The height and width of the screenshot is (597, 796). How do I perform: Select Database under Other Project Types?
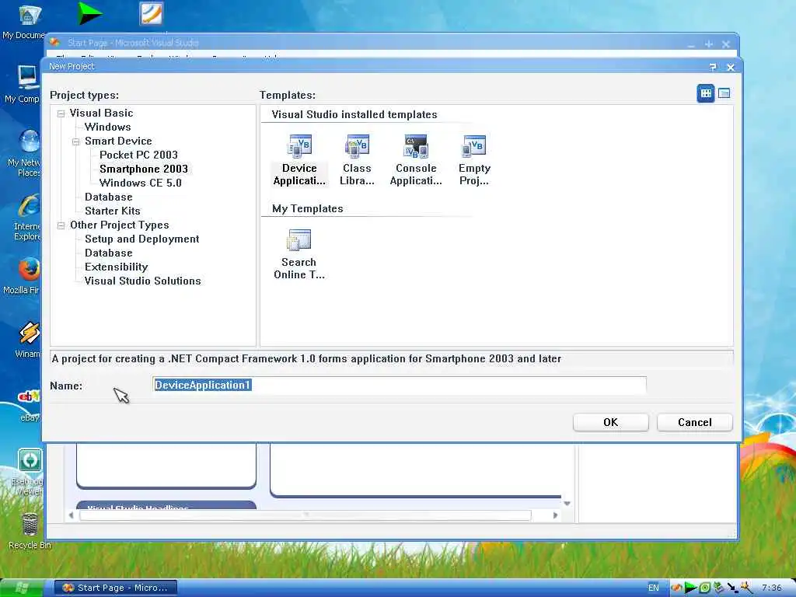[109, 253]
